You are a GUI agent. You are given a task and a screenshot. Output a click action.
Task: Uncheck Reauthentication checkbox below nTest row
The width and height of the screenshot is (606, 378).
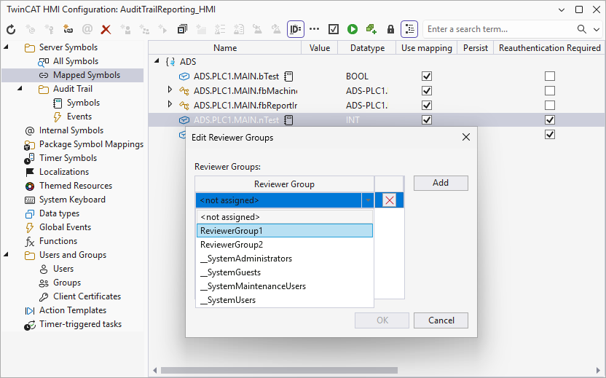tap(550, 135)
